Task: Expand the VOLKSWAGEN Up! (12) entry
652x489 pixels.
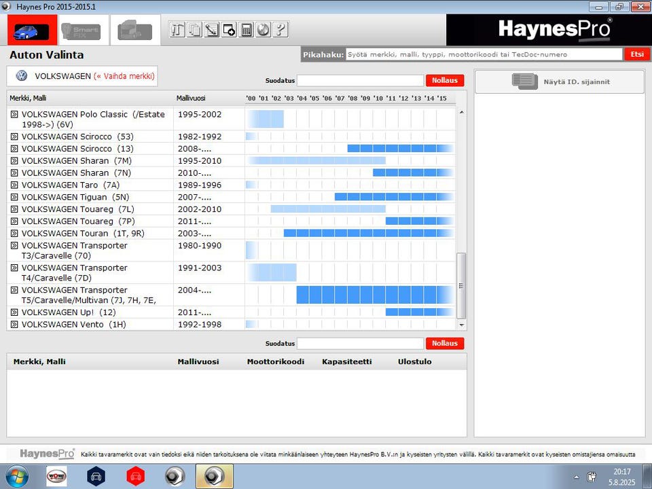Action: point(14,312)
